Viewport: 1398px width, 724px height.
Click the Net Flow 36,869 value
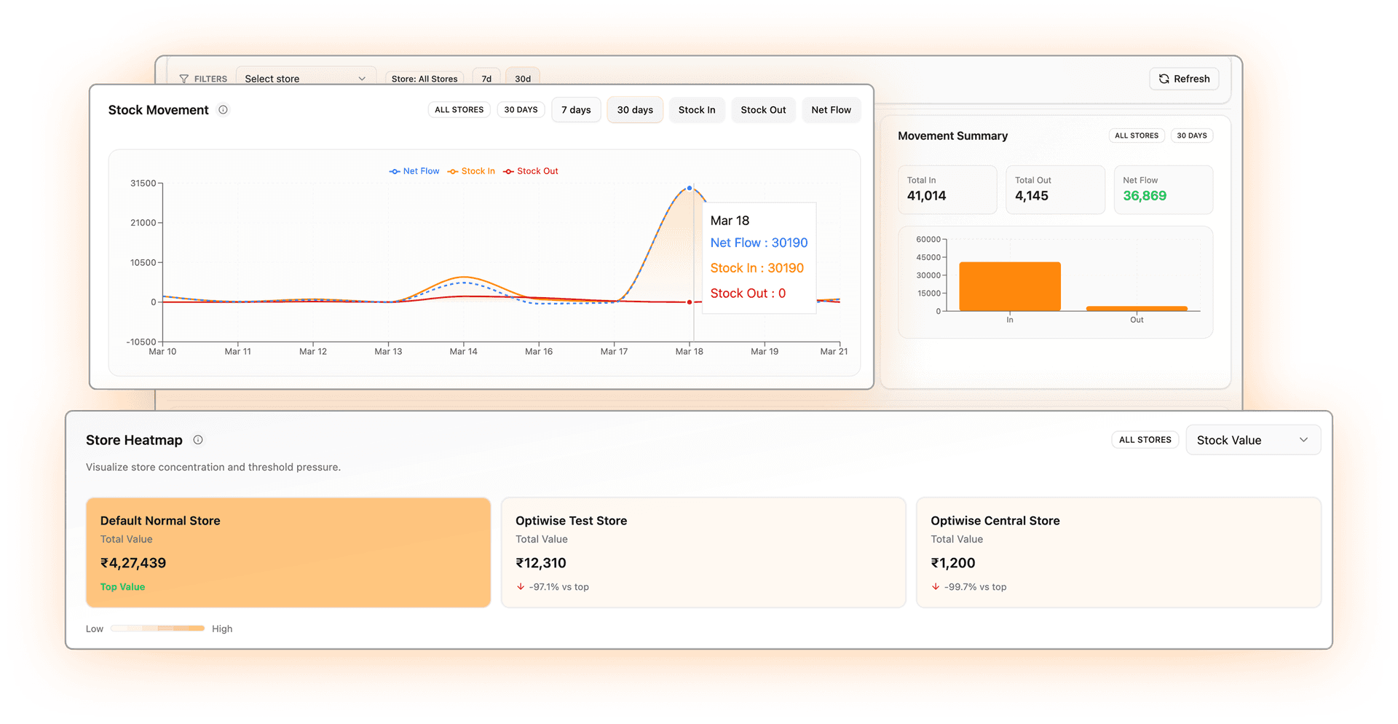point(1145,196)
